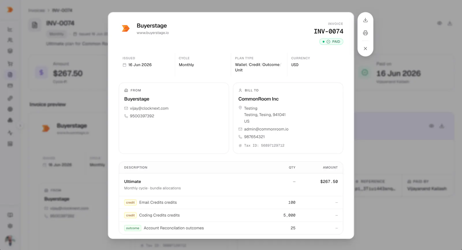Image resolution: width=462 pixels, height=250 pixels.
Task: Print the invoice using the printer icon
Action: tap(365, 33)
